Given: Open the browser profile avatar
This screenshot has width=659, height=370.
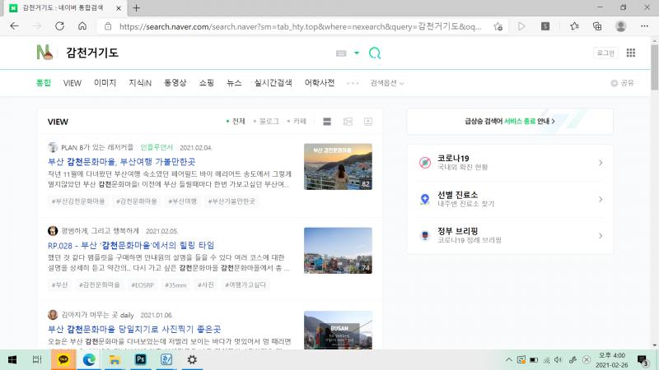Looking at the screenshot, I should point(620,26).
